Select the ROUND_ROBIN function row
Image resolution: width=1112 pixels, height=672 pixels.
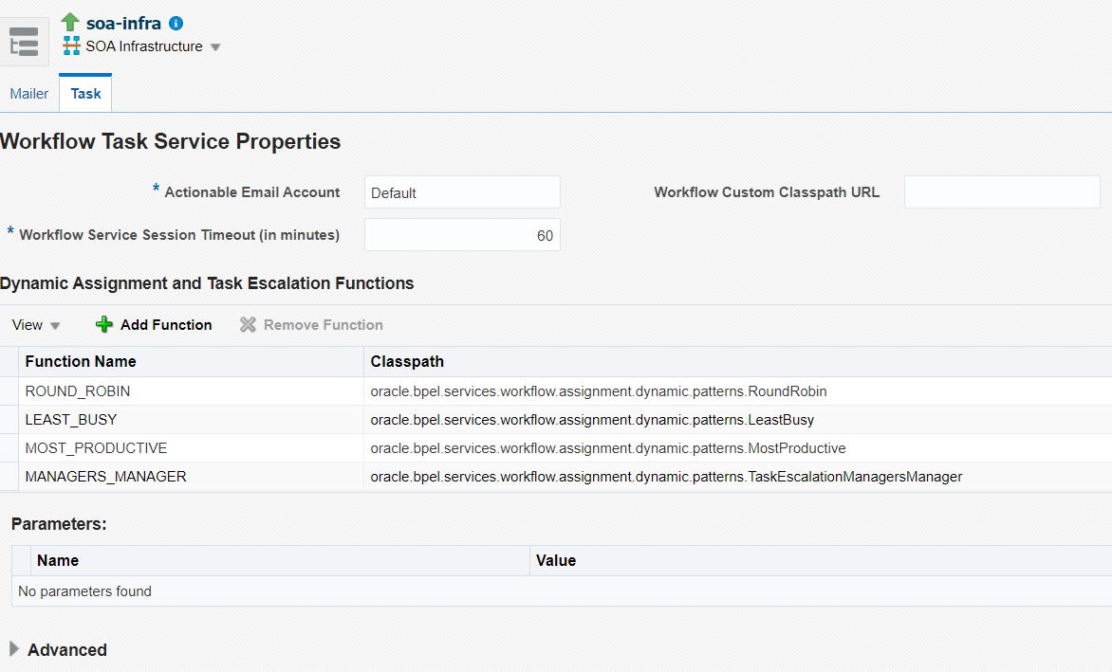(556, 390)
